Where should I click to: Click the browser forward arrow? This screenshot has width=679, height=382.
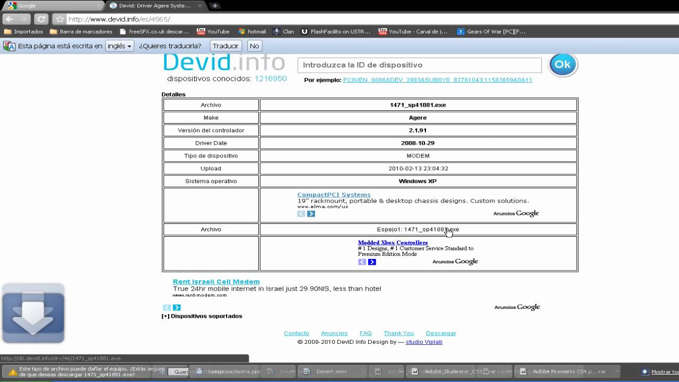tap(24, 19)
